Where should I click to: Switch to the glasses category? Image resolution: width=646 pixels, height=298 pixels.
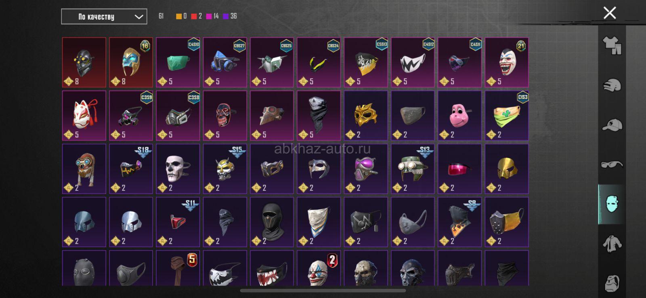click(612, 164)
